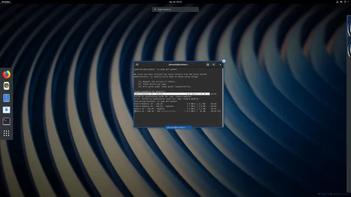
Task: Click the power icon in top bar
Action: [x=345, y=2]
